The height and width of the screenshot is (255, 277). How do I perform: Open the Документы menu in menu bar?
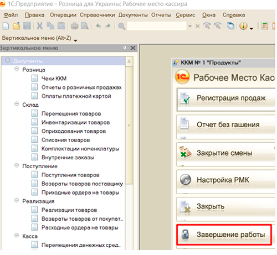pyautogui.click(x=133, y=15)
